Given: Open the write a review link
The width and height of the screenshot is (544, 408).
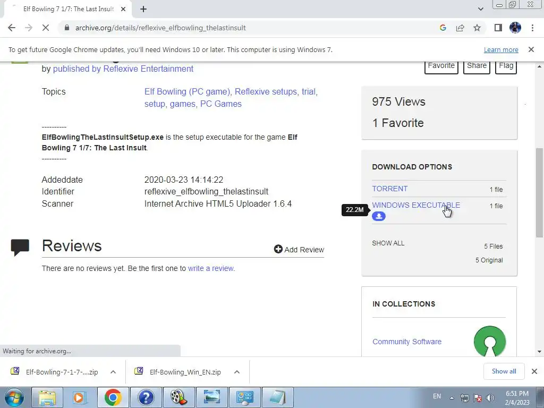Looking at the screenshot, I should tap(210, 268).
